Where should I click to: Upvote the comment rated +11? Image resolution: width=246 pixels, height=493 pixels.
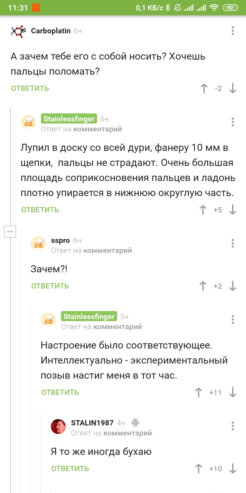click(x=199, y=392)
